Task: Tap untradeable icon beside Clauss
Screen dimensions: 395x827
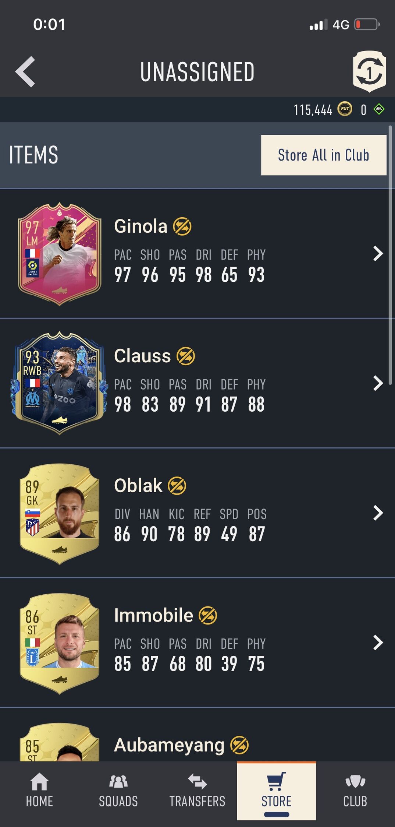Action: [186, 356]
